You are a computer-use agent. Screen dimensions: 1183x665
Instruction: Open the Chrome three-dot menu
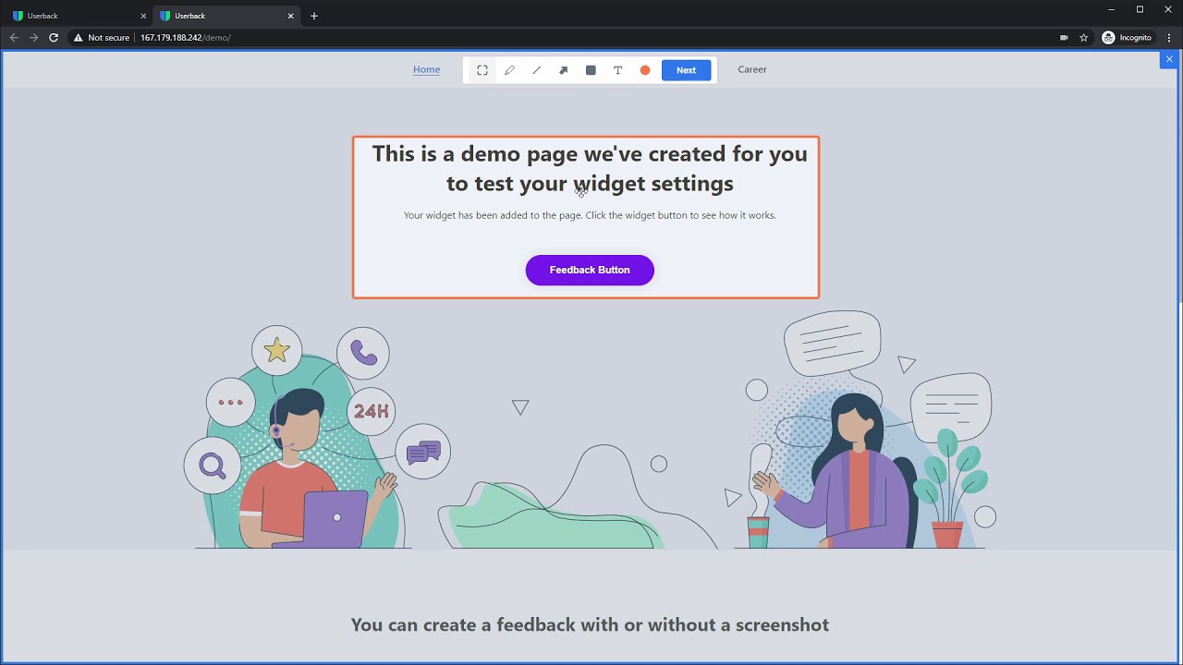coord(1169,38)
